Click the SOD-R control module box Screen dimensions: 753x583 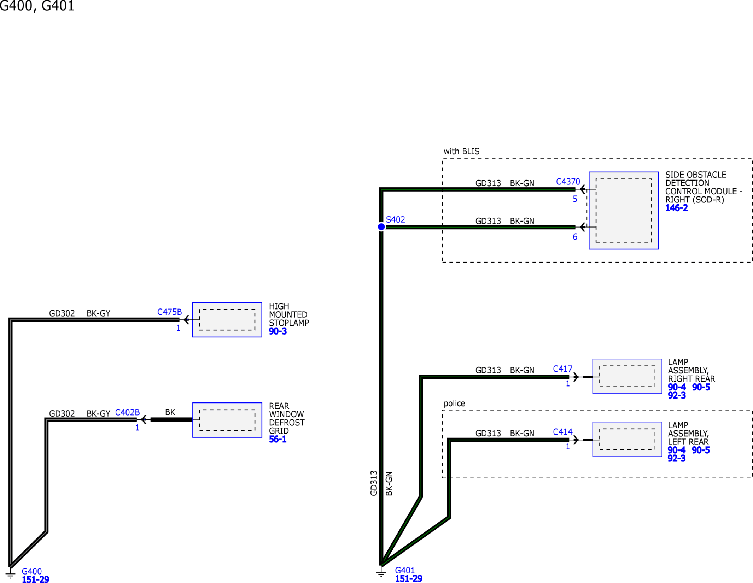point(623,211)
